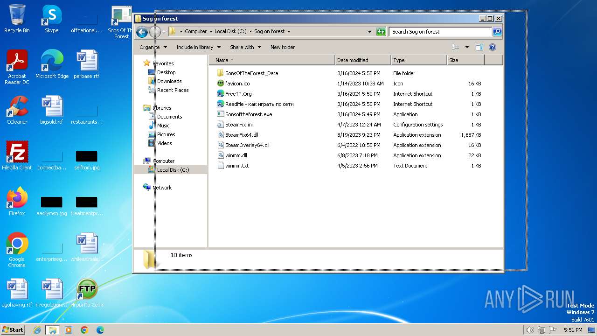Click the Back navigation arrow in Explorer
The height and width of the screenshot is (336, 597).
(x=142, y=32)
